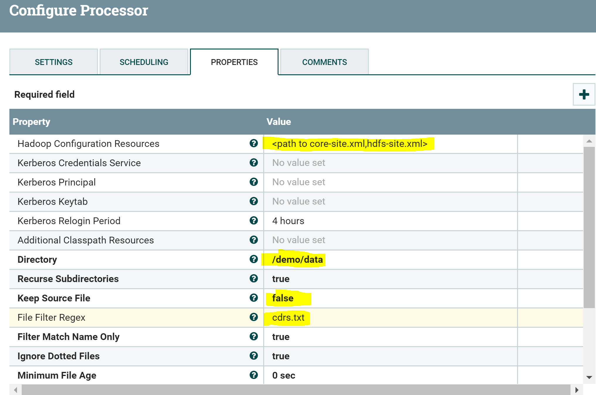Screen dimensions: 596x395
Task: Change Recurse Subdirectories true value
Action: pyautogui.click(x=281, y=279)
